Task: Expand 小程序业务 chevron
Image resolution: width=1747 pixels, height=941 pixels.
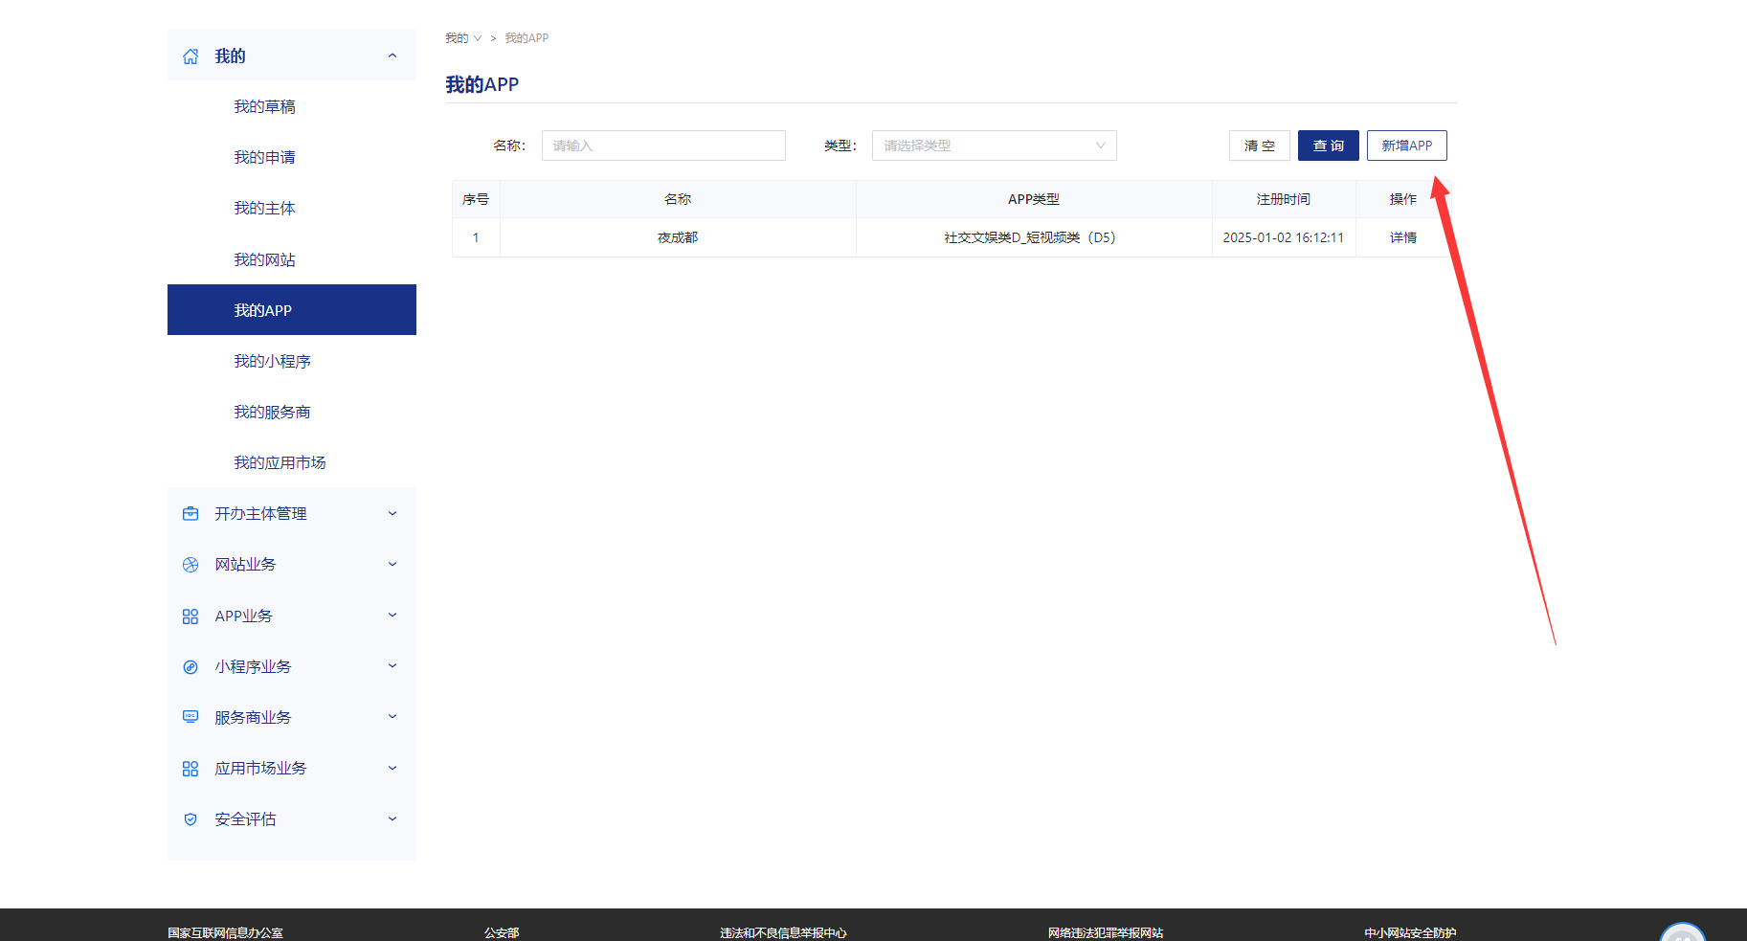Action: click(392, 666)
